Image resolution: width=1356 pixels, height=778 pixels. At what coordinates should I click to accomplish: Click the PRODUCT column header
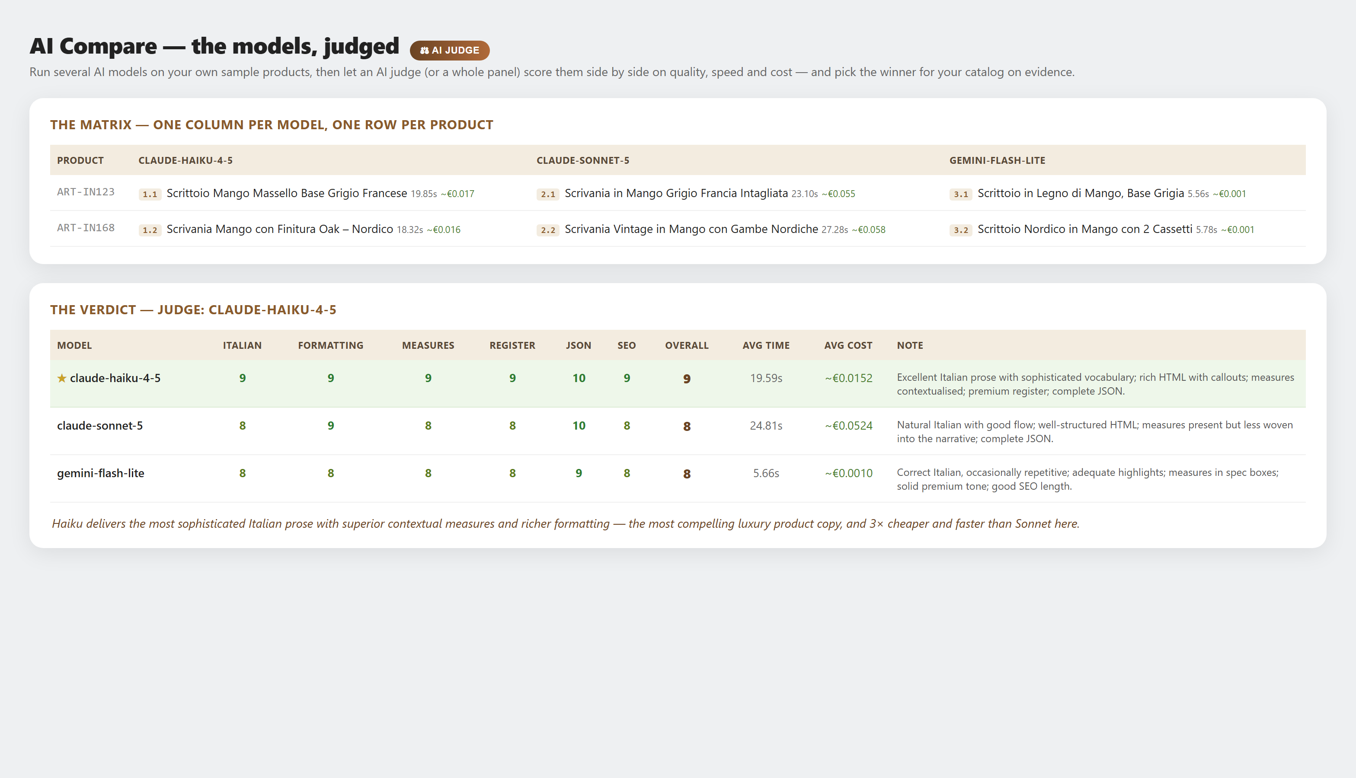80,160
